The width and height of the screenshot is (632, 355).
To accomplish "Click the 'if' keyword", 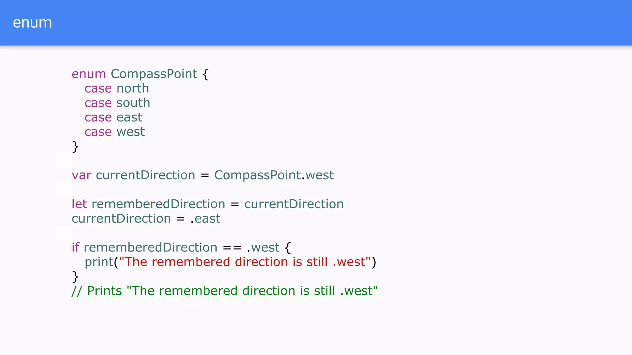I will [75, 247].
